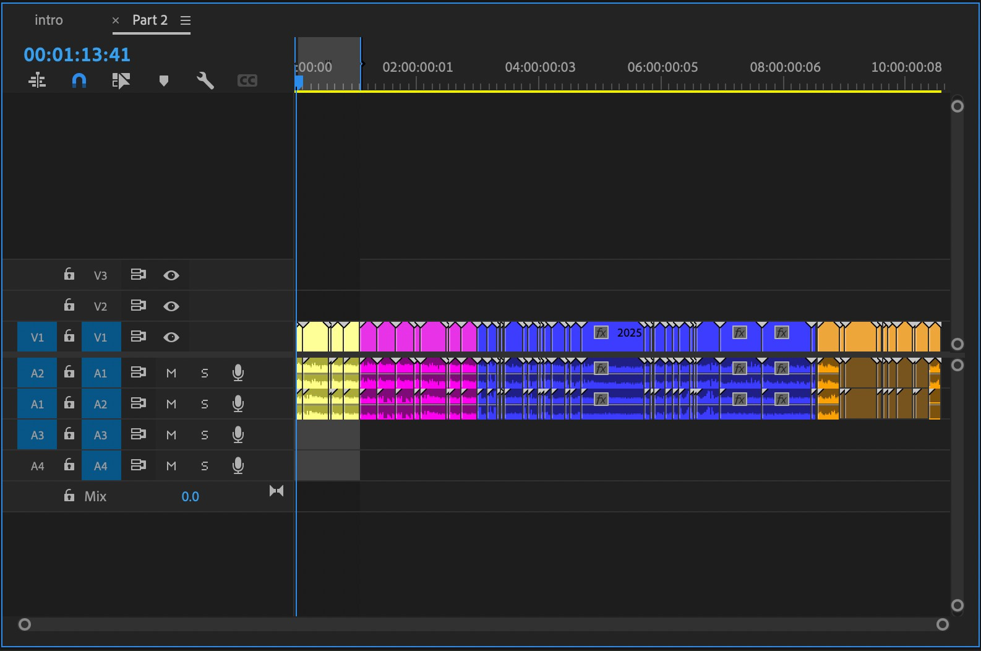The height and width of the screenshot is (651, 981).
Task: Click the Mix volume value 0.0
Action: (x=190, y=497)
